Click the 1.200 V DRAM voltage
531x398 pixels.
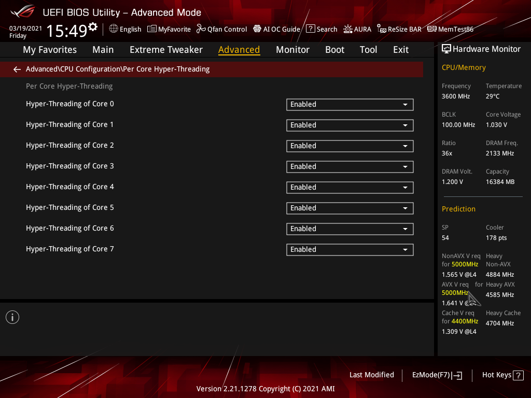pos(452,182)
